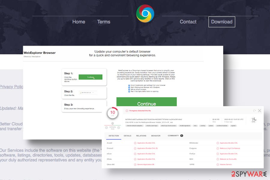Click the VIPRE warning icon
The image size is (270, 180).
pyautogui.click(x=218, y=164)
